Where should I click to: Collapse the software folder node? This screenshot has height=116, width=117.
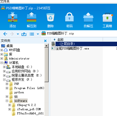pos(7,101)
